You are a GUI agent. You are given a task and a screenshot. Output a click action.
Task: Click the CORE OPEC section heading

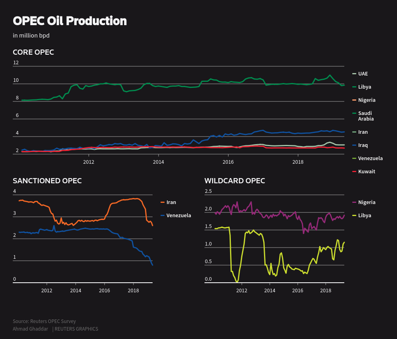33,52
